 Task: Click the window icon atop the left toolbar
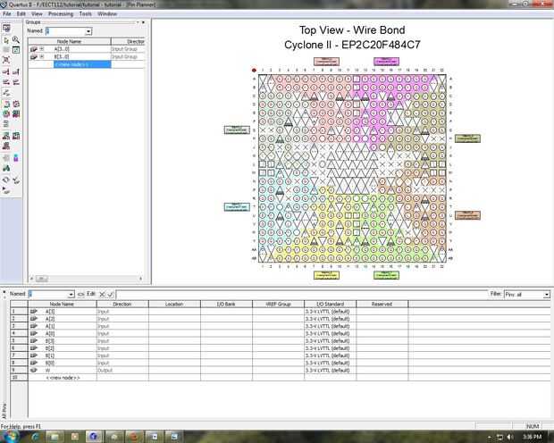click(x=6, y=29)
